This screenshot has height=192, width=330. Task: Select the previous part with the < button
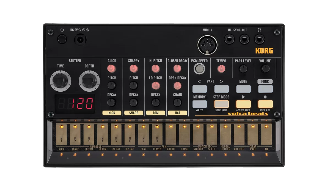coord(200,89)
